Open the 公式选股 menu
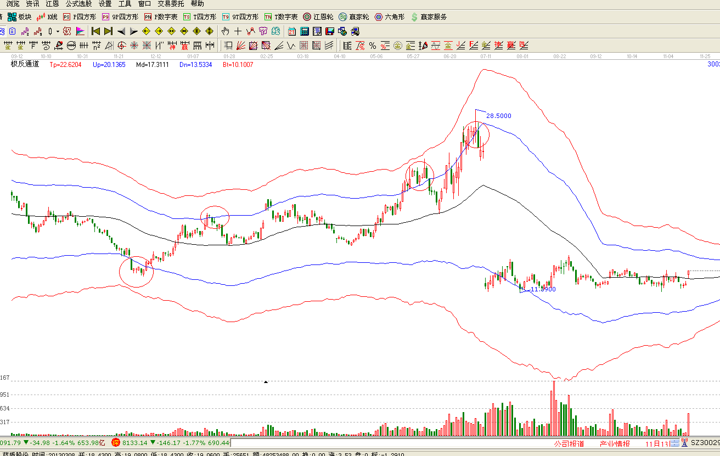Screen dimensions: 720x456 pos(78,4)
